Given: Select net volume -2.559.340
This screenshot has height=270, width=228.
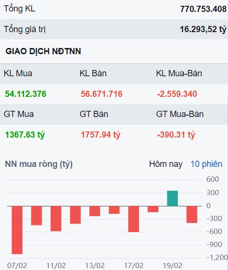Looking at the screenshot, I should click(x=177, y=94).
